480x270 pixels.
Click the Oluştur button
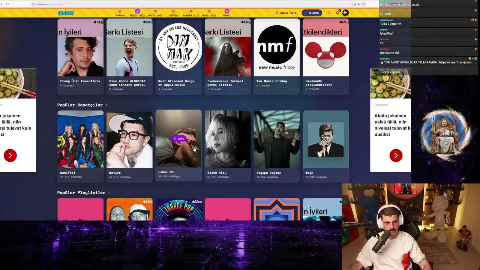(x=312, y=13)
